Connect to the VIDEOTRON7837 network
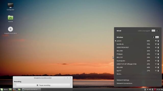The width and height of the screenshot is (163, 91). [138, 48]
